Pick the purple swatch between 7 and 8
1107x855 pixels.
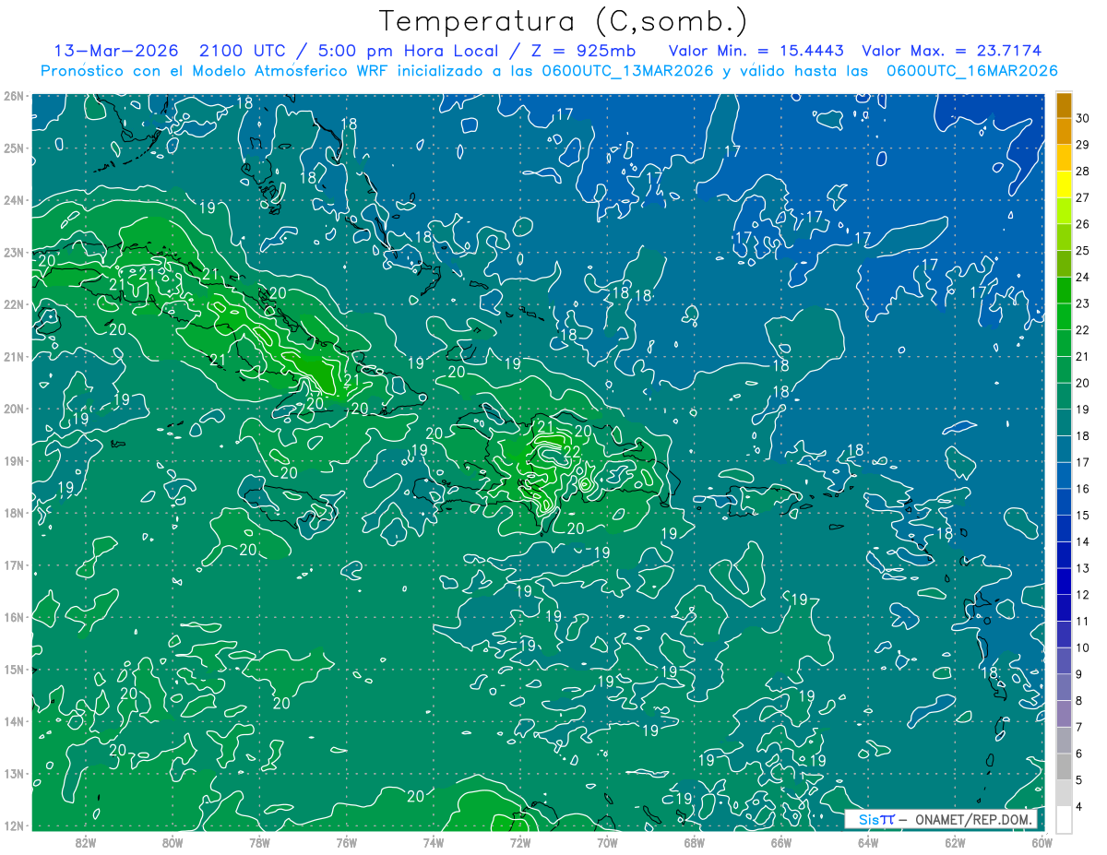pos(1064,714)
